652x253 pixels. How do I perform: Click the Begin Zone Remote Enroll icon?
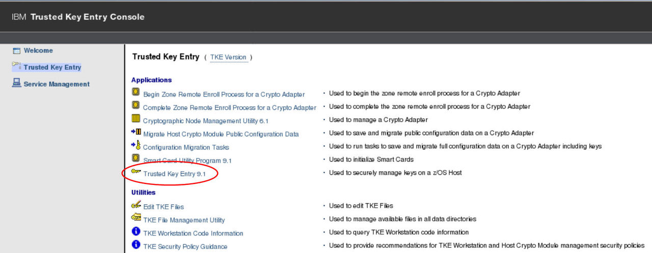[x=135, y=92]
